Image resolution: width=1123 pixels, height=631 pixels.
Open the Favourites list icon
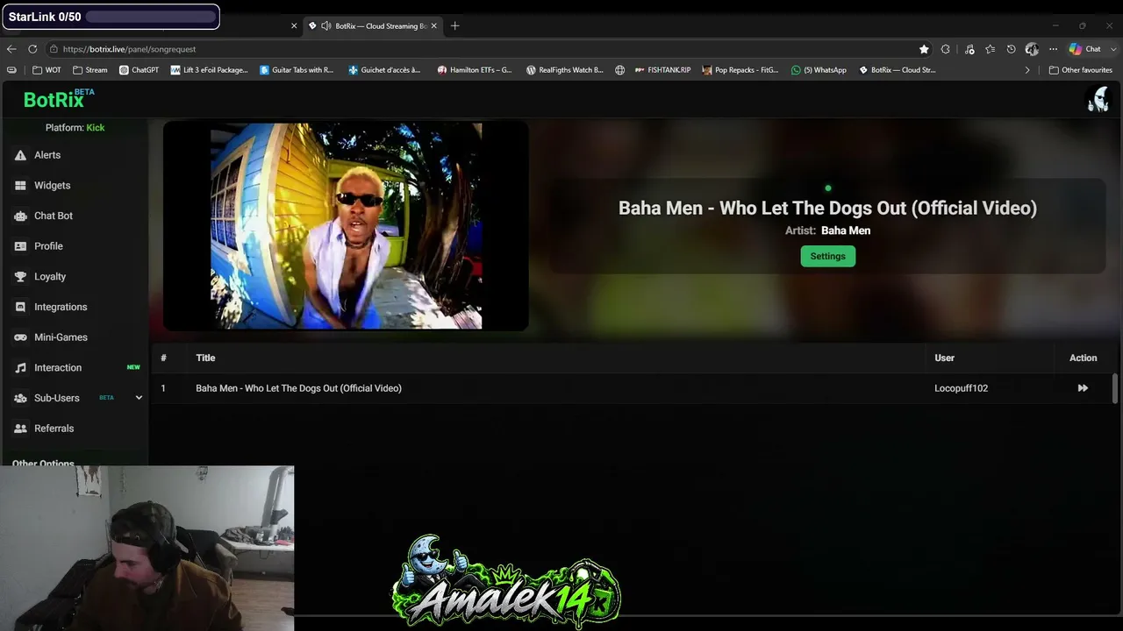point(991,49)
